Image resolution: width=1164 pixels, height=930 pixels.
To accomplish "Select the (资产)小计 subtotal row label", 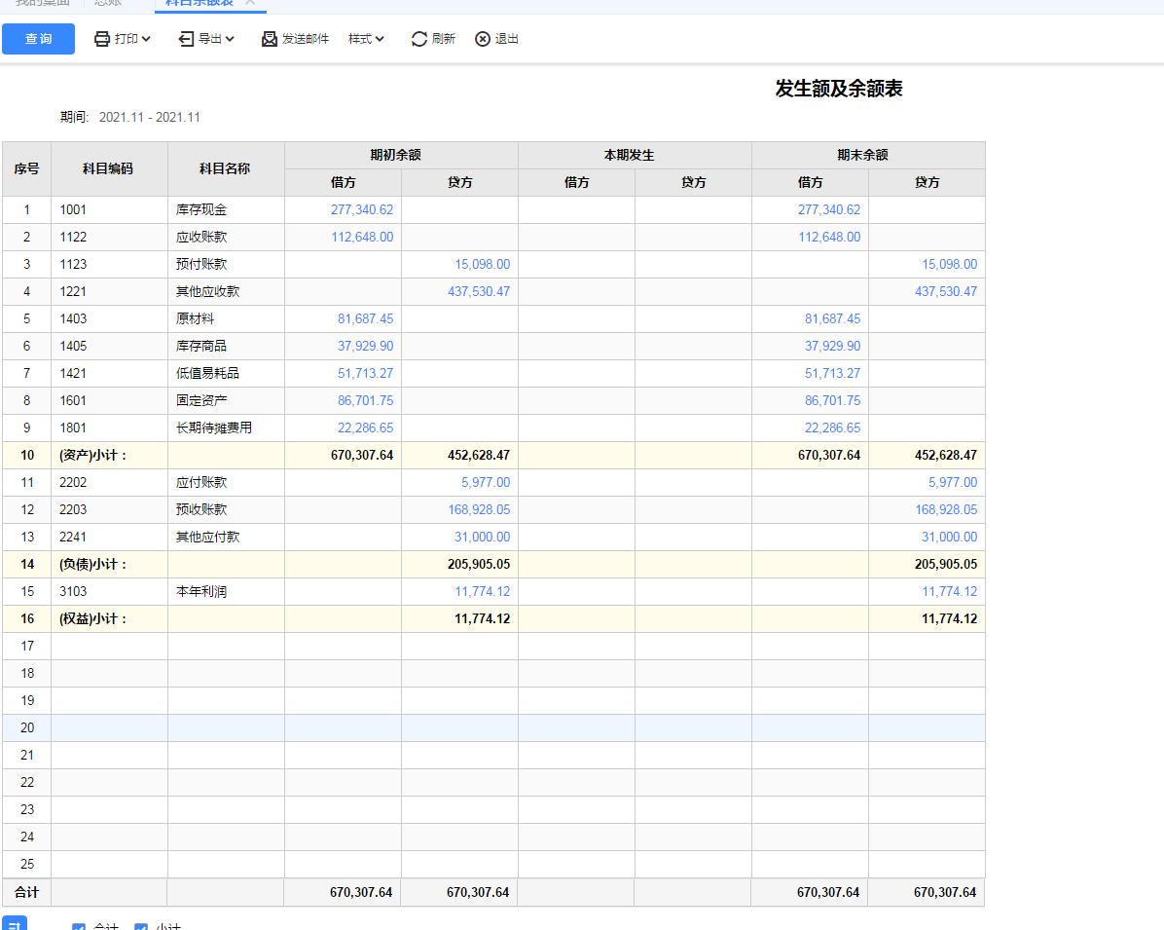I will [92, 456].
